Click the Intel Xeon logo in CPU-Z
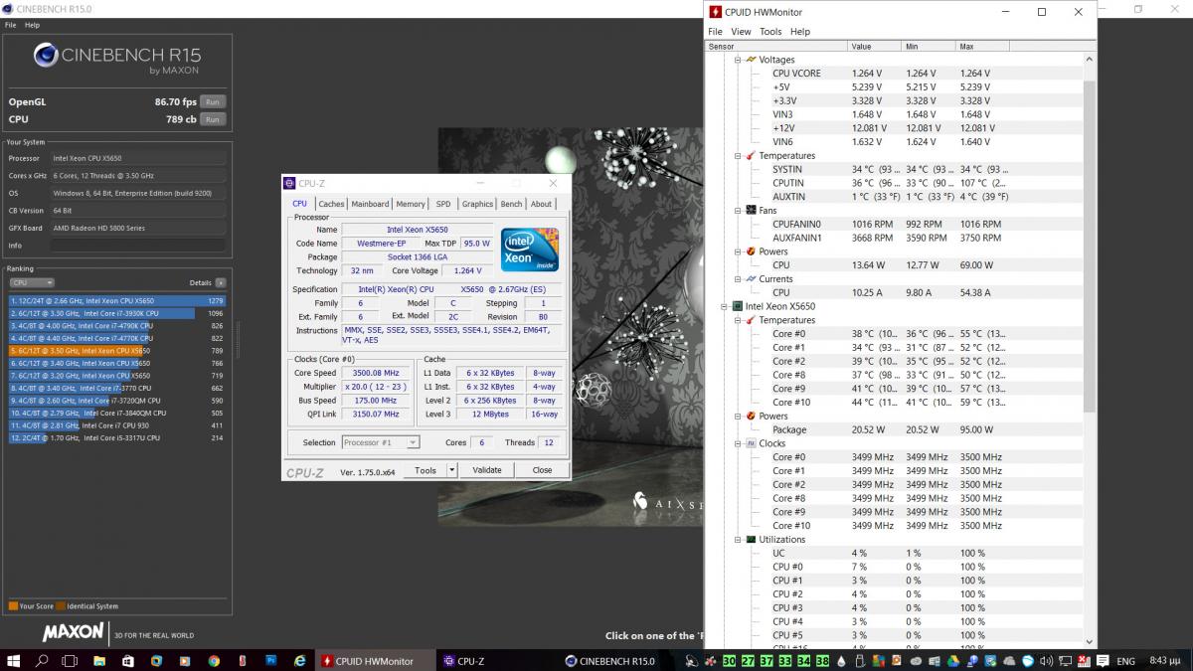Image resolution: width=1193 pixels, height=671 pixels. pyautogui.click(x=529, y=250)
